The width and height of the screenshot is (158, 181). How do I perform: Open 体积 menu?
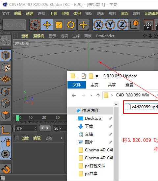click(x=77, y=13)
